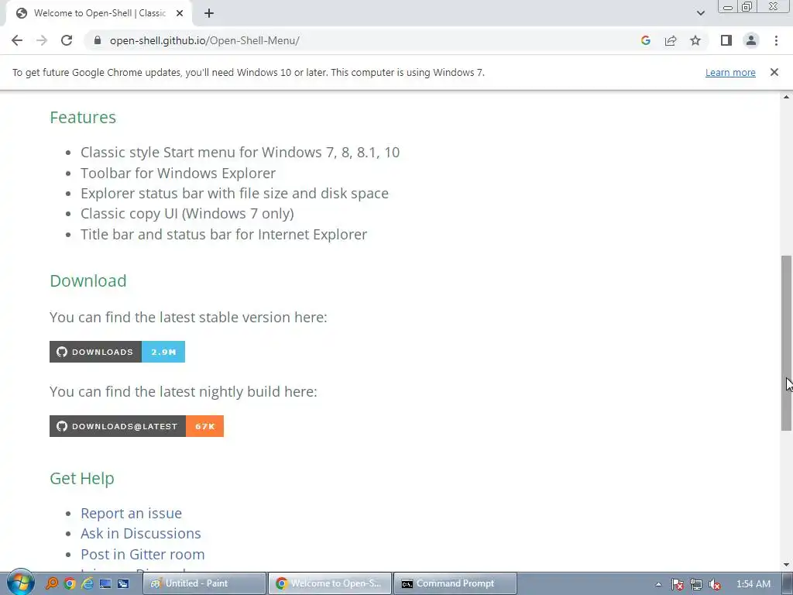The height and width of the screenshot is (595, 793).
Task: Open the Google search icon in address bar
Action: 645,40
